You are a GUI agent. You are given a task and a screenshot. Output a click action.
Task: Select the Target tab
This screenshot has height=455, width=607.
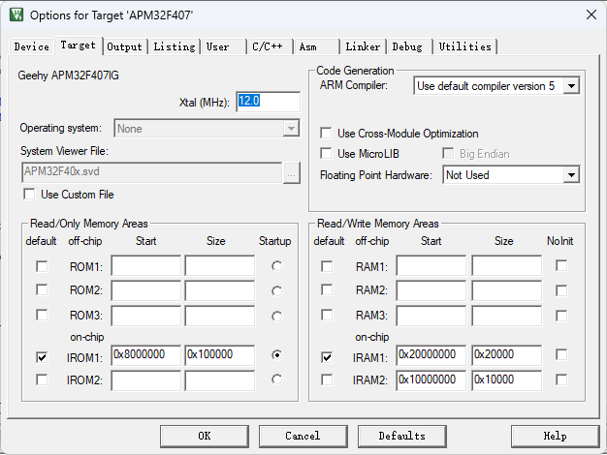point(78,45)
